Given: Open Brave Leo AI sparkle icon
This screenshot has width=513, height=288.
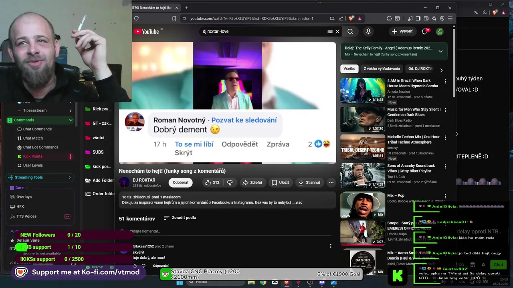Looking at the screenshot, I should pos(434,18).
